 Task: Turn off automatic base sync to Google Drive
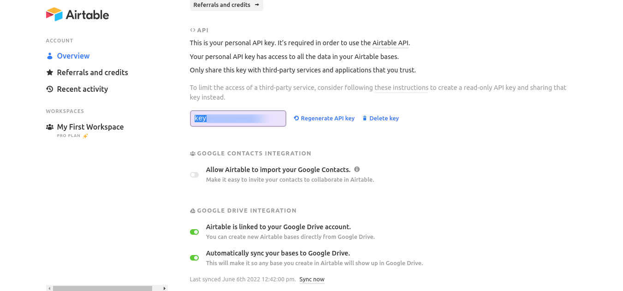pyautogui.click(x=194, y=257)
